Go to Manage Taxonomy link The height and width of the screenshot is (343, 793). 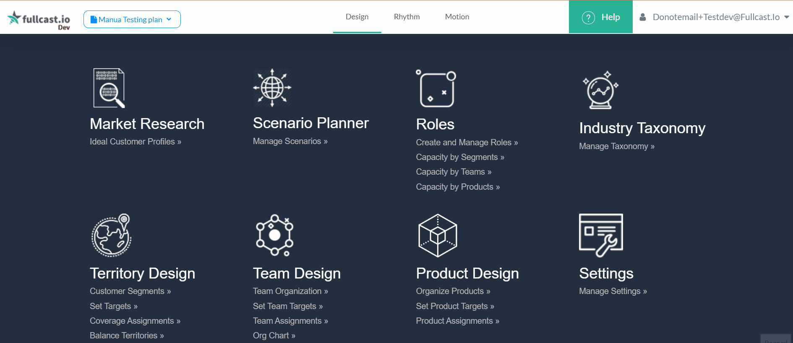tap(617, 146)
